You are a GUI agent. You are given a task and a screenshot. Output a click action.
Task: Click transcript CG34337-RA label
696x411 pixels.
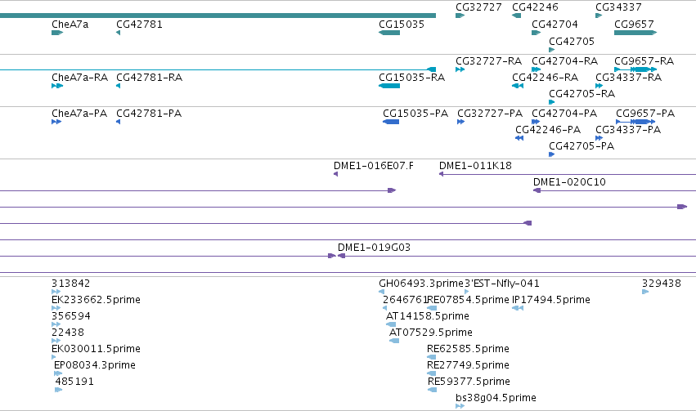(x=628, y=78)
